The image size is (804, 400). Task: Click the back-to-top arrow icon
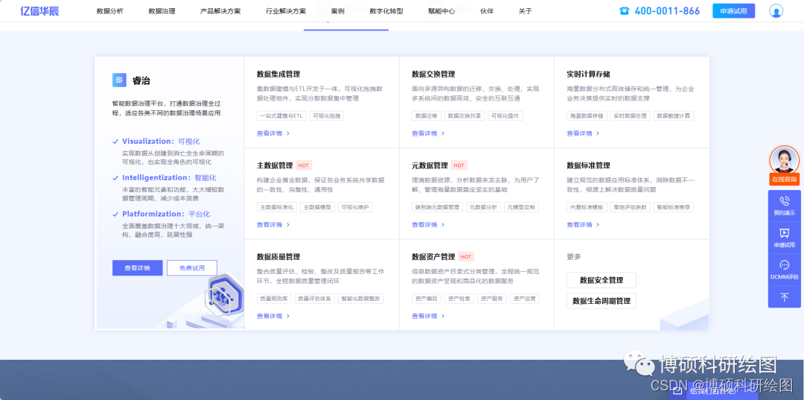click(x=784, y=297)
